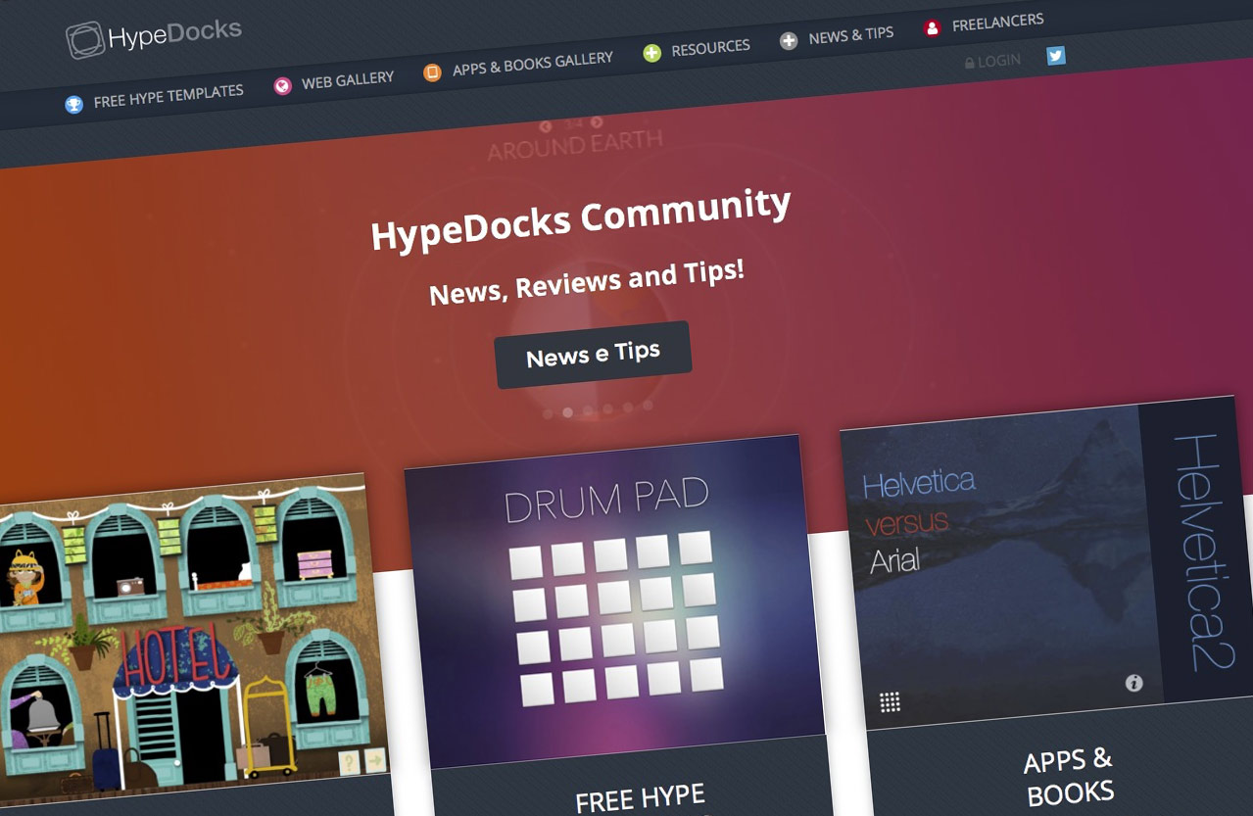Viewport: 1253px width, 816px height.
Task: Click the Login link
Action: 992,61
